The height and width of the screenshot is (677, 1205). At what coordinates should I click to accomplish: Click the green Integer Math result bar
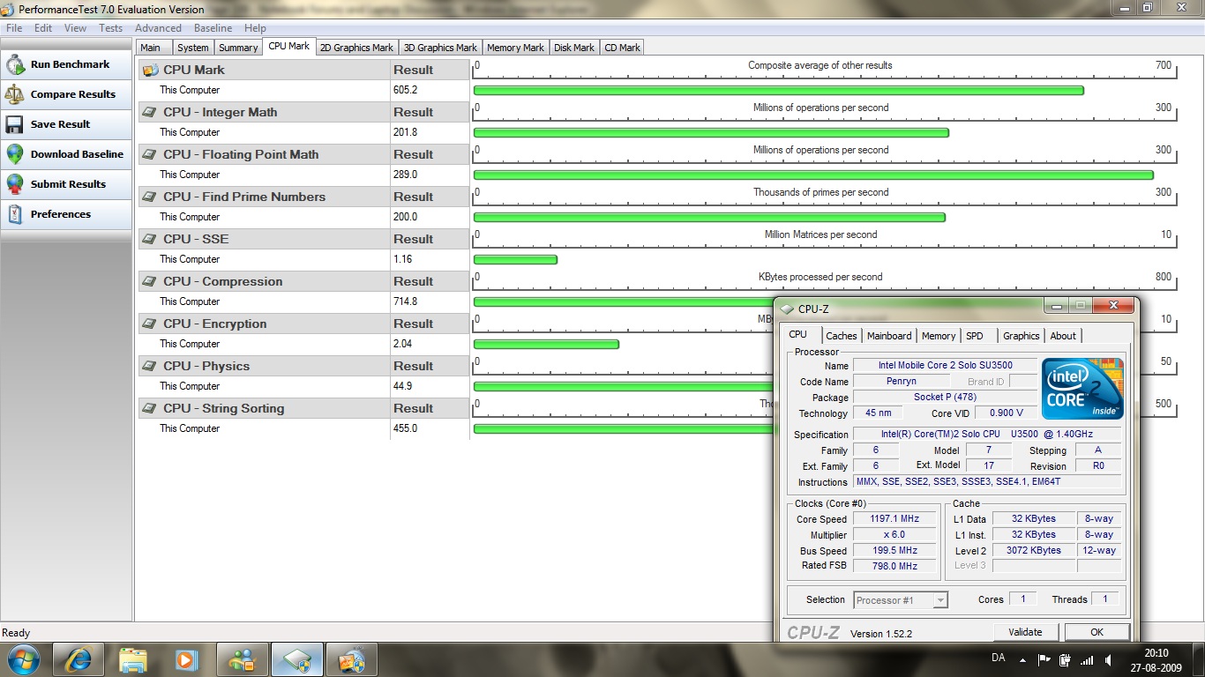[x=711, y=132]
